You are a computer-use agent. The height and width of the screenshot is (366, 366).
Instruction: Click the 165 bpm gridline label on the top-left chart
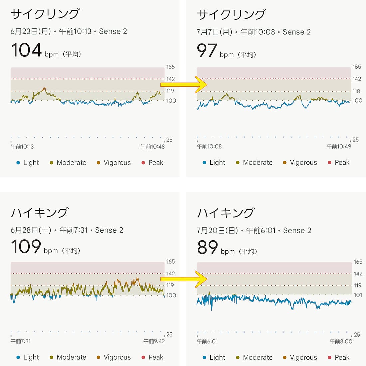coord(170,67)
